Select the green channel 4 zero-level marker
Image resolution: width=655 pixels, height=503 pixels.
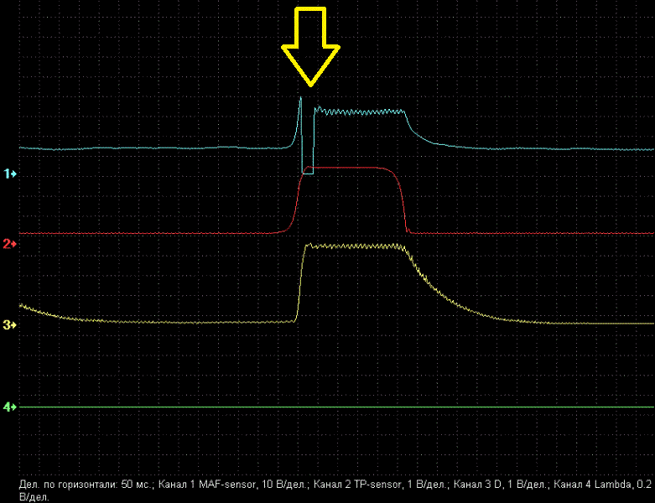pyautogui.click(x=10, y=407)
